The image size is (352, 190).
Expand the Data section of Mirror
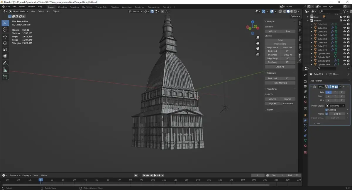(314, 123)
